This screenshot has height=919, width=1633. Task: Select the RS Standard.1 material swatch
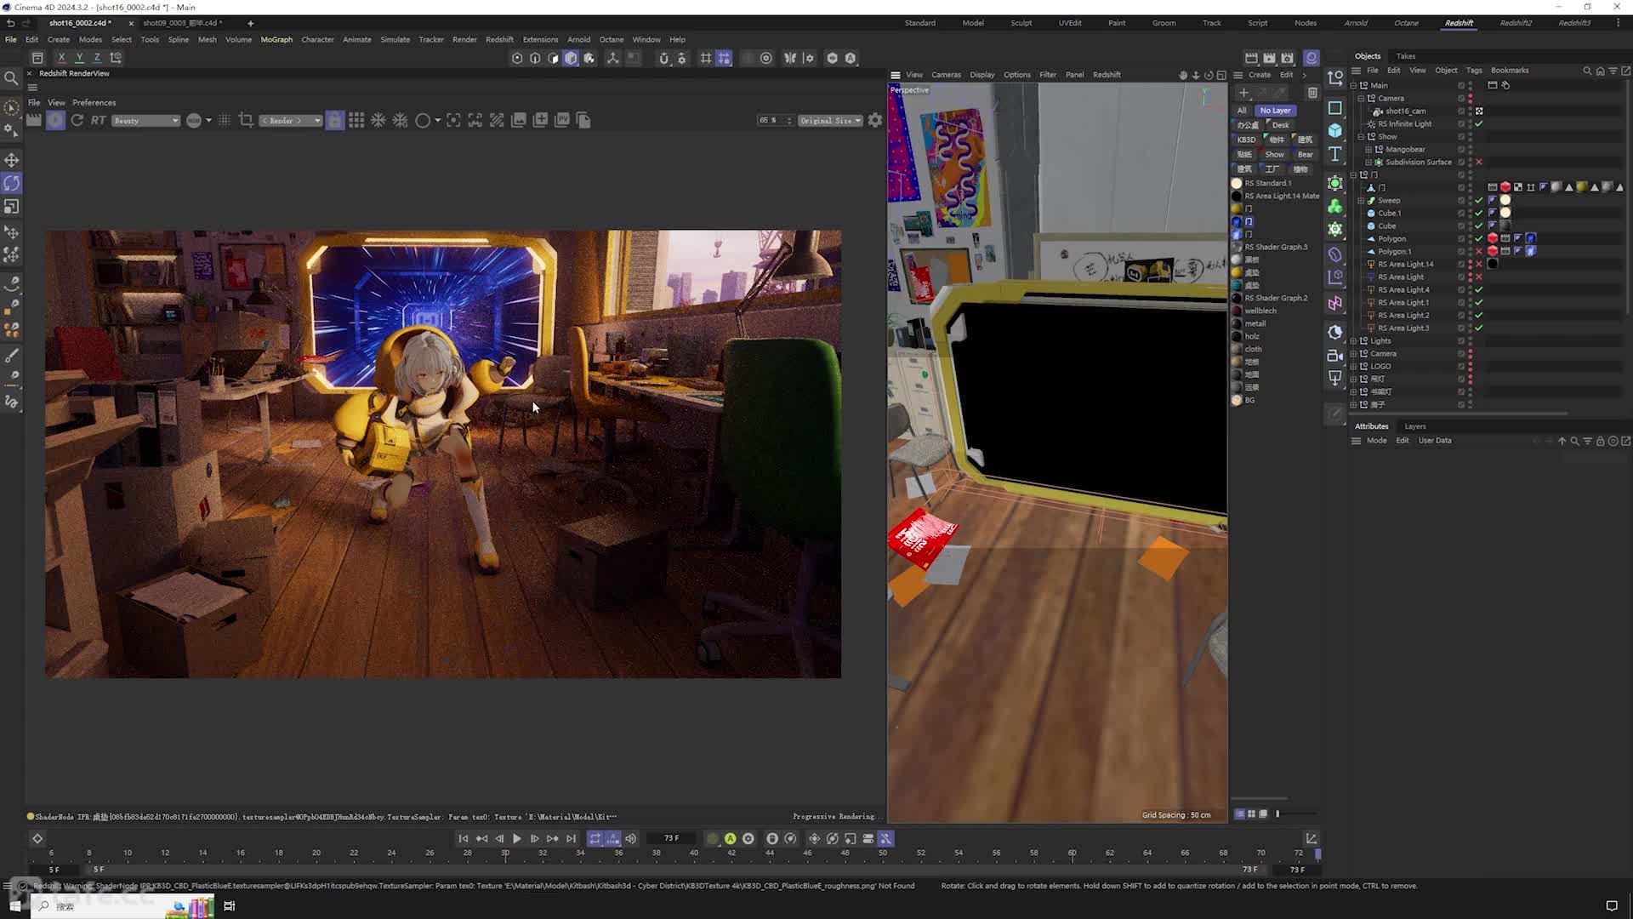[x=1237, y=184]
